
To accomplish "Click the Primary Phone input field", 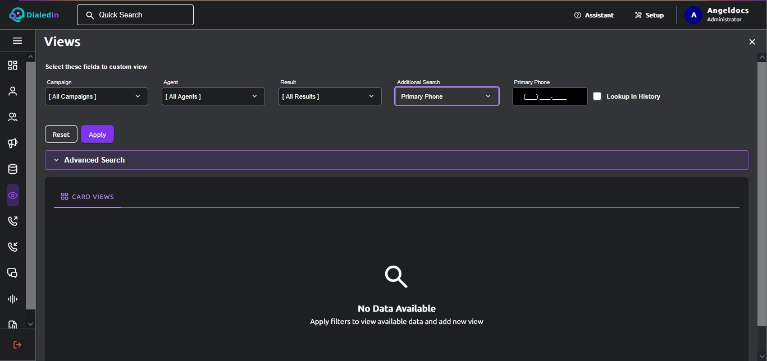I will 550,96.
